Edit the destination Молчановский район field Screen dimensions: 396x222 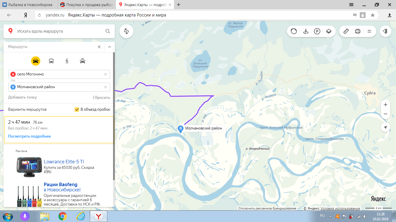point(59,87)
